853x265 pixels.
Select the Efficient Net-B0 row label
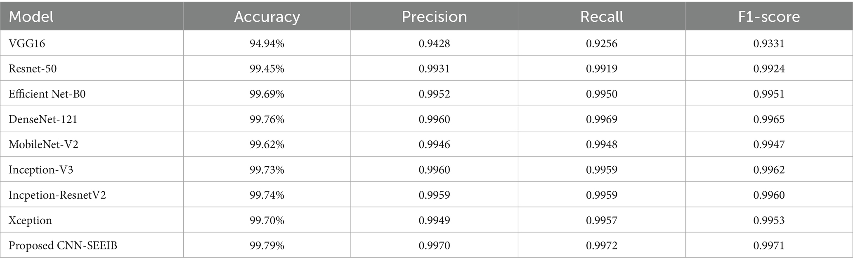click(47, 94)
